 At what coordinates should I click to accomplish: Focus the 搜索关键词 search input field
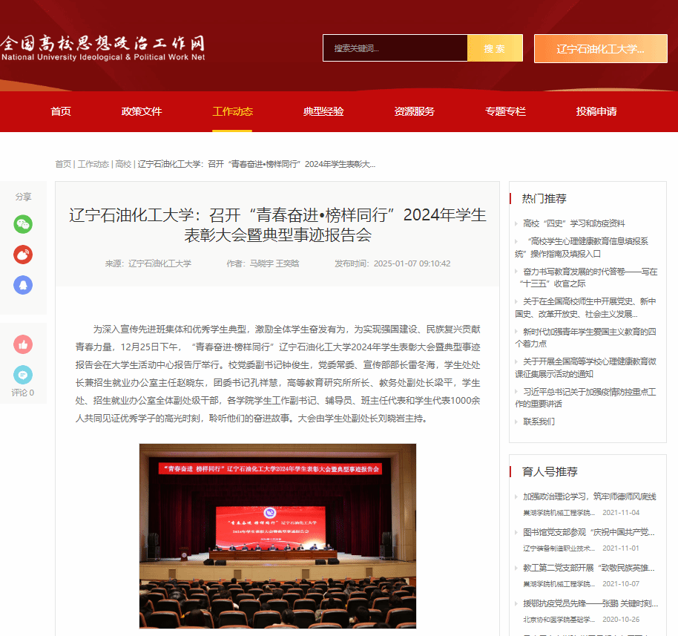(395, 48)
